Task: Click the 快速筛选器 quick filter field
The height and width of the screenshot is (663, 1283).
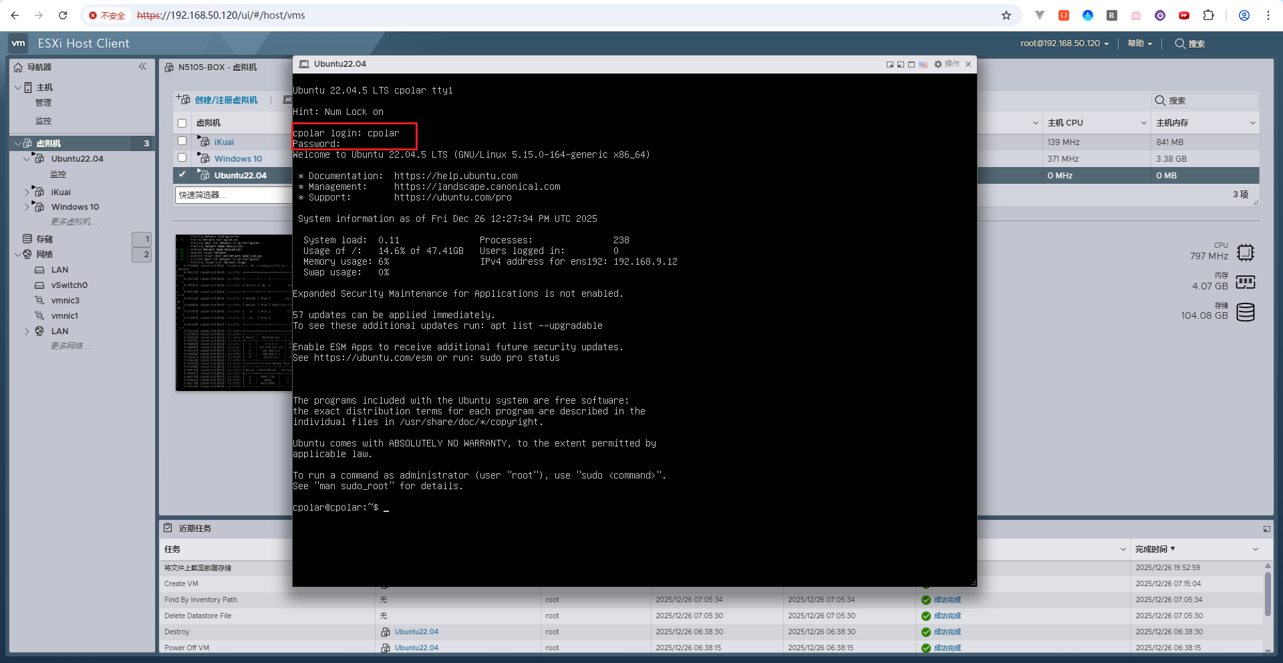Action: click(233, 195)
